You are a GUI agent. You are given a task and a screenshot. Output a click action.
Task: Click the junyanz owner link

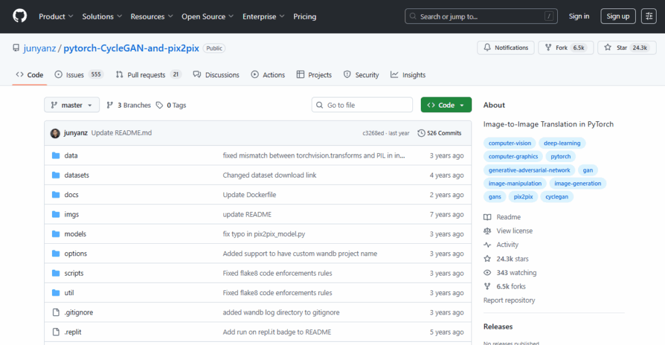[40, 48]
